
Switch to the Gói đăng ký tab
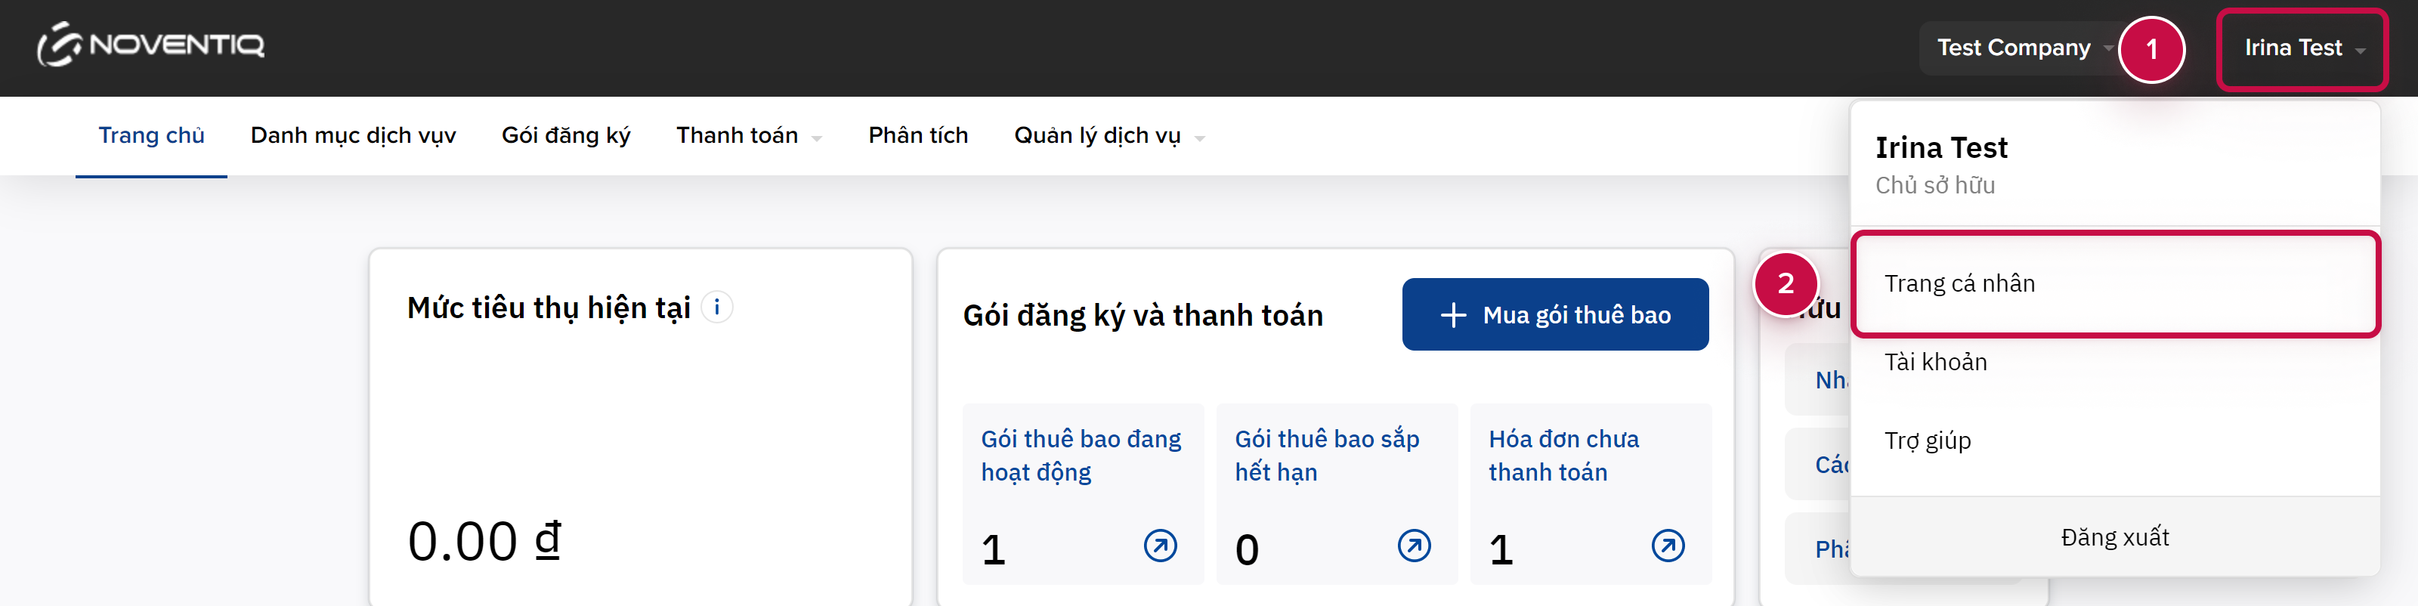565,136
